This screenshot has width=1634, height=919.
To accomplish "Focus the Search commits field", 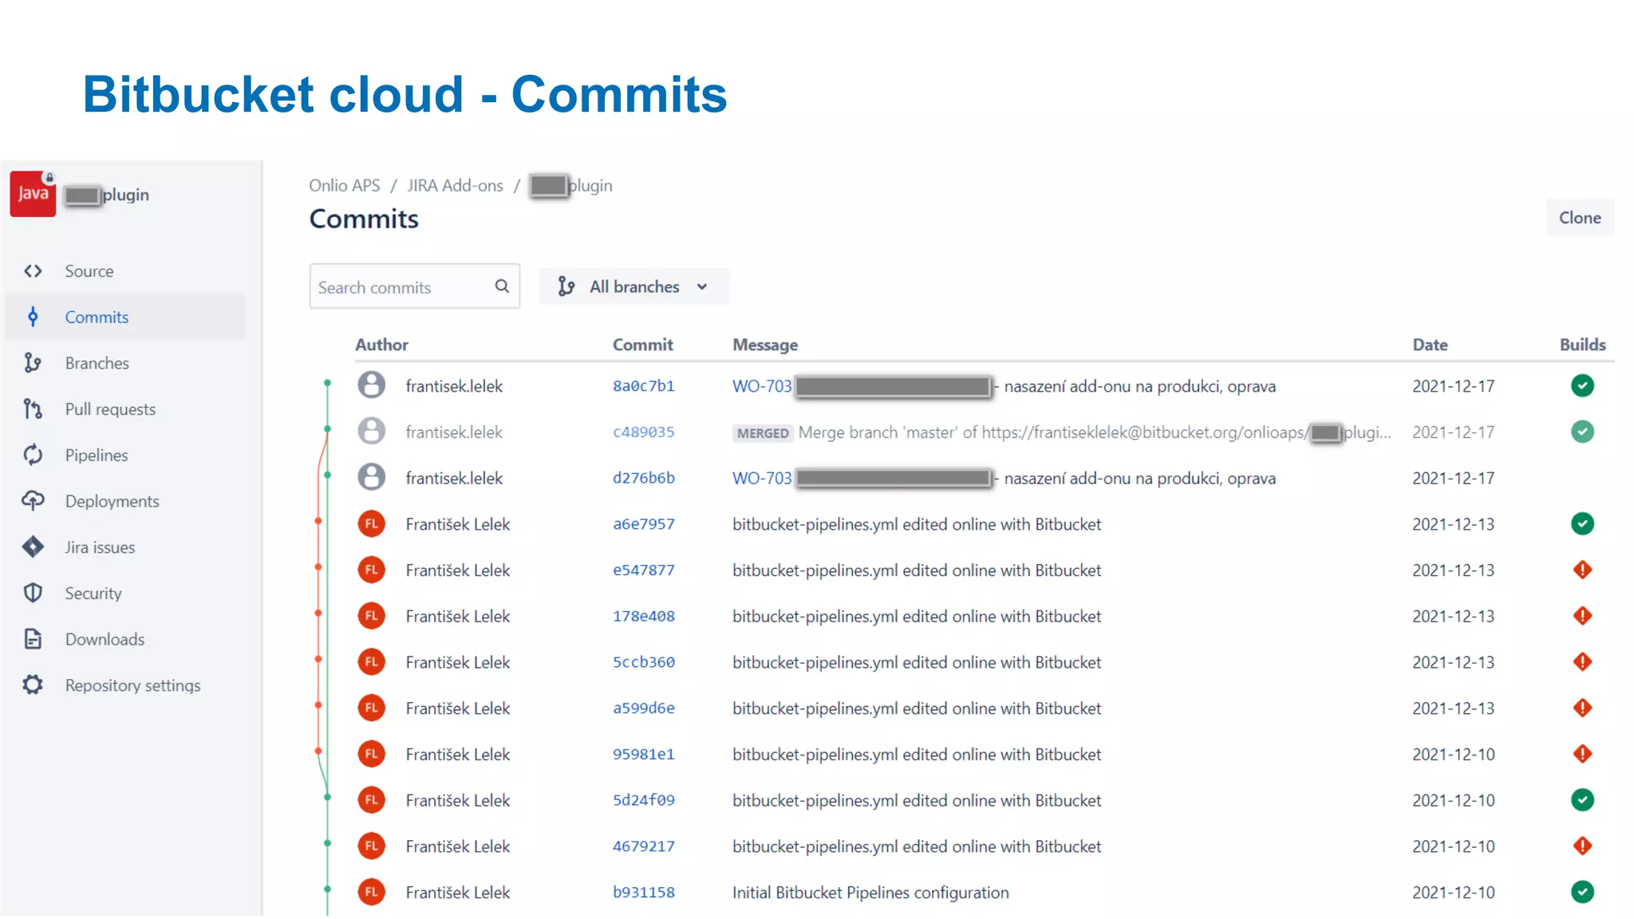I will [x=414, y=286].
